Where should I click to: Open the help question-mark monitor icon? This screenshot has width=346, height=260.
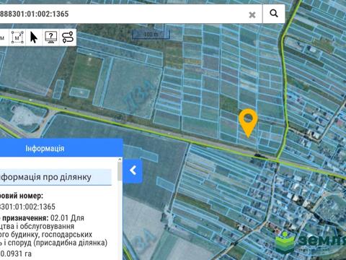pos(50,38)
